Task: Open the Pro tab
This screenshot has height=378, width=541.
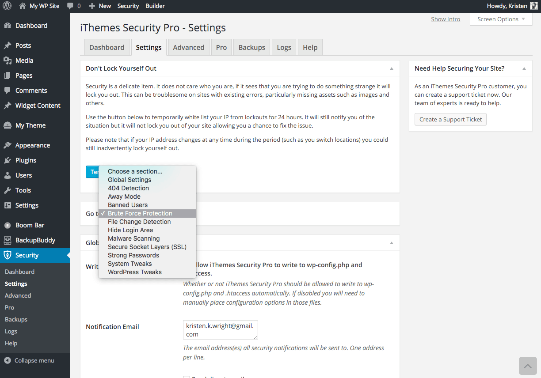Action: coord(221,47)
